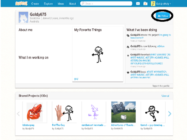Follow Goldy675 with the Follow button
This screenshot has height=140, width=187.
tap(163, 16)
